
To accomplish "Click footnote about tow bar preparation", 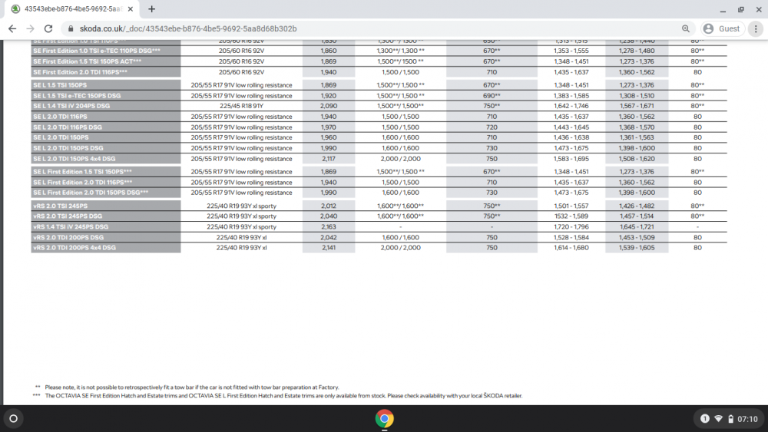I will click(x=192, y=387).
